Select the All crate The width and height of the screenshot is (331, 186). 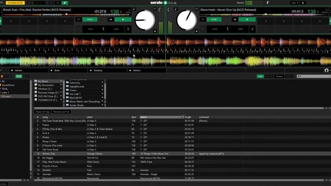point(15,81)
